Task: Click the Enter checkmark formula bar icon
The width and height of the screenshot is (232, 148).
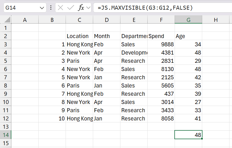Action: (70, 8)
